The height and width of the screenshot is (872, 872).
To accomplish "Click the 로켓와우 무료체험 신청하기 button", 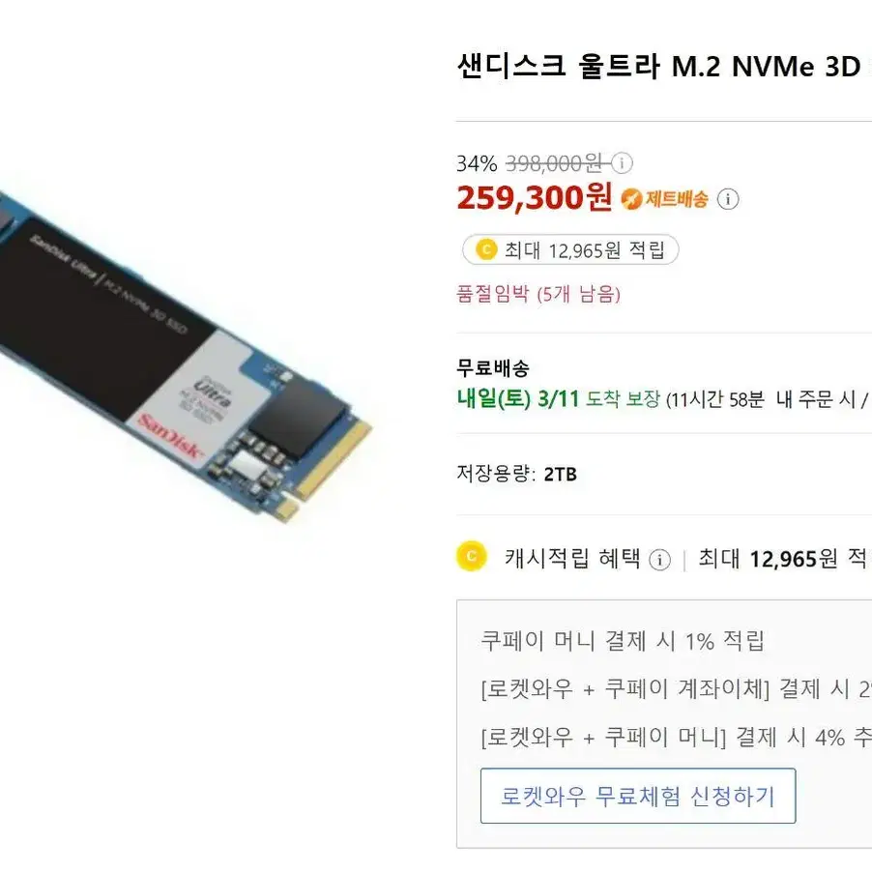I will click(x=638, y=796).
